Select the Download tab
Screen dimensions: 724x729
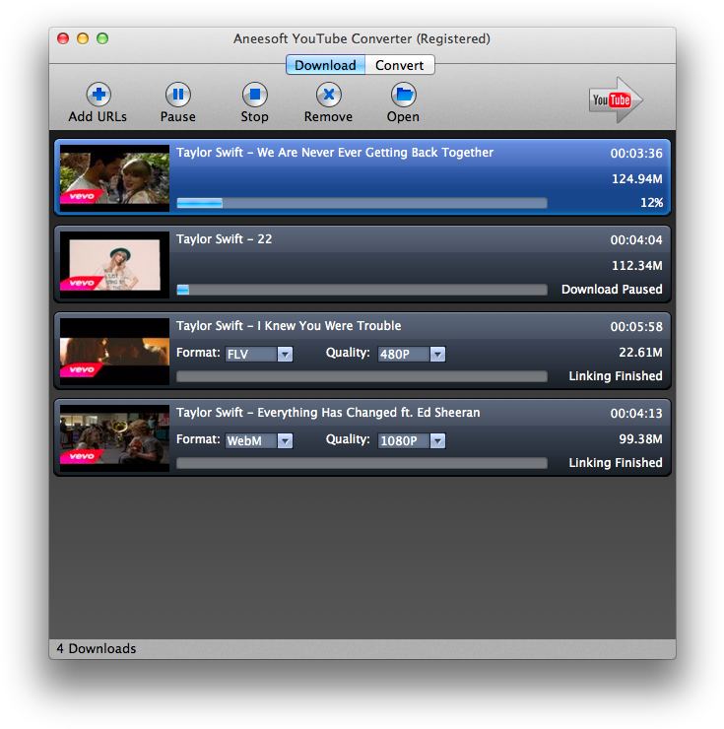click(325, 65)
